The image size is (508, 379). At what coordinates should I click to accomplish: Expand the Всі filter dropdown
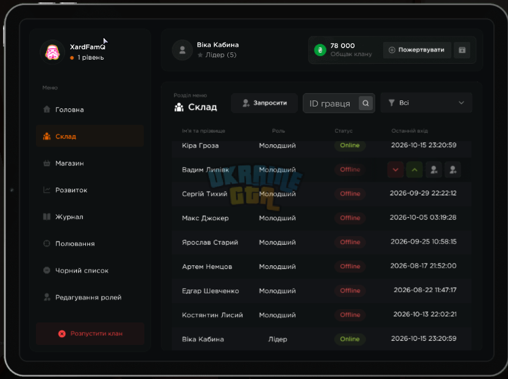tap(426, 103)
